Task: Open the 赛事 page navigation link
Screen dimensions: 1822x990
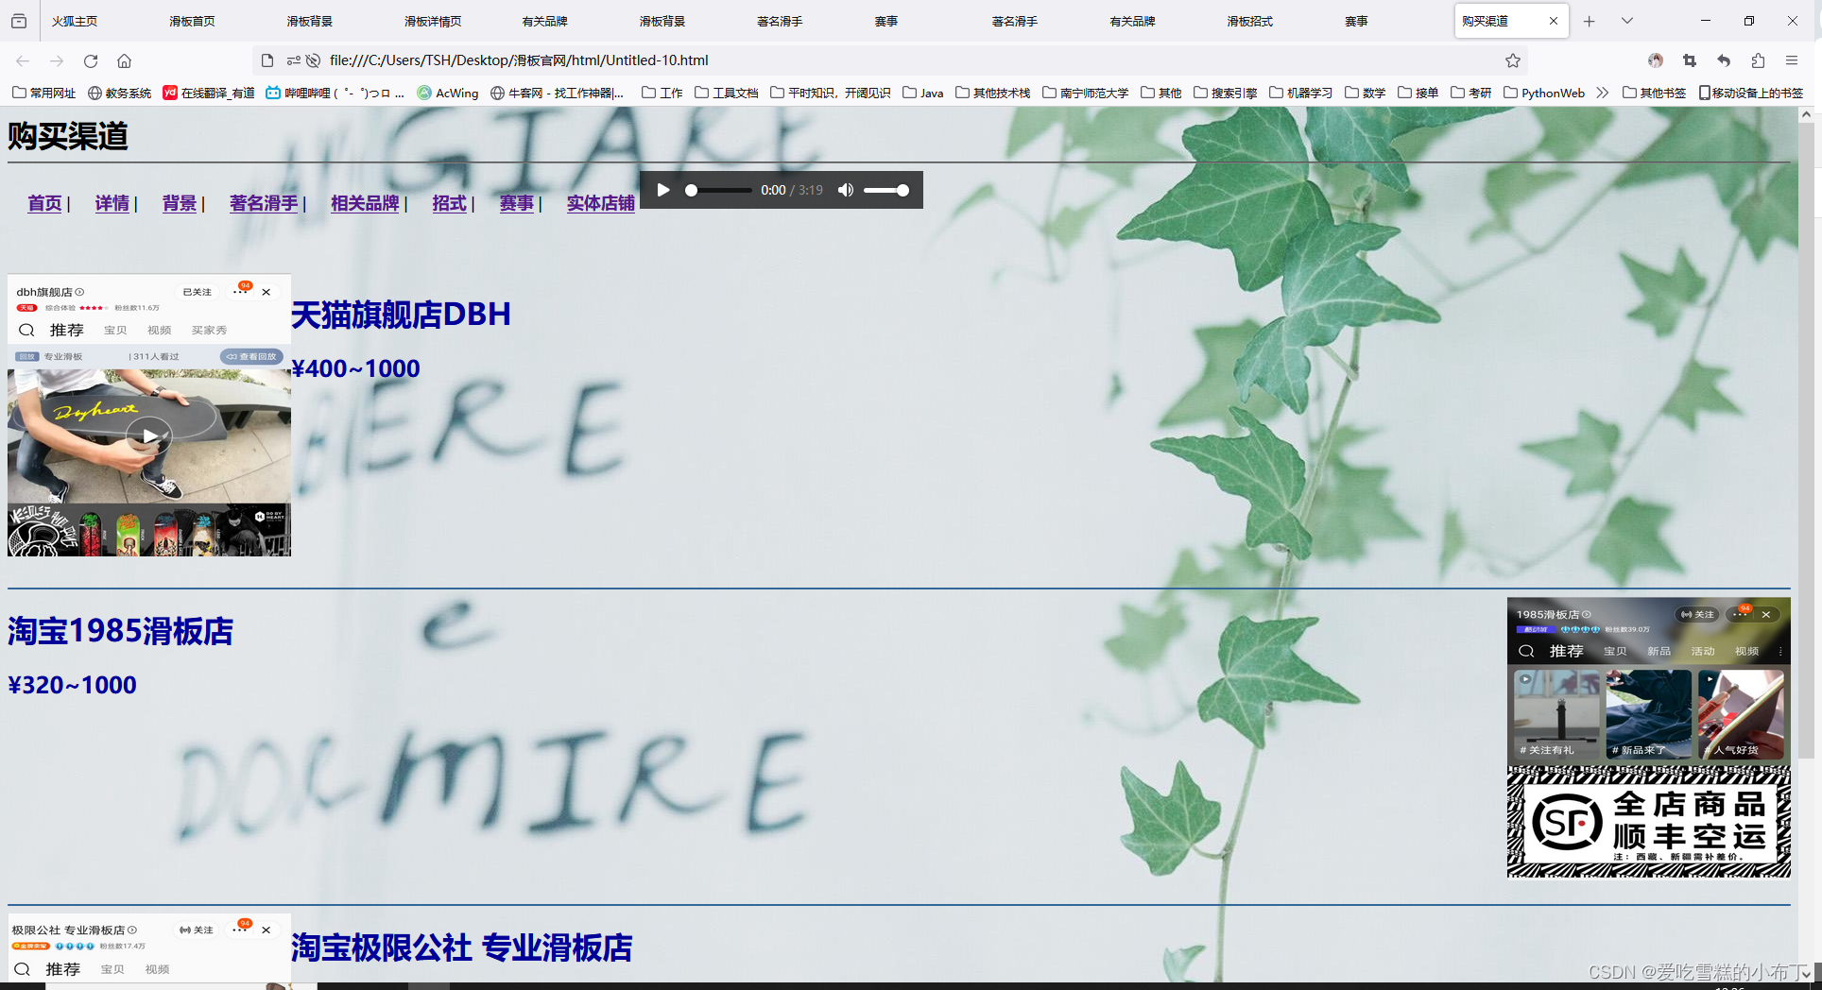Action: [517, 203]
